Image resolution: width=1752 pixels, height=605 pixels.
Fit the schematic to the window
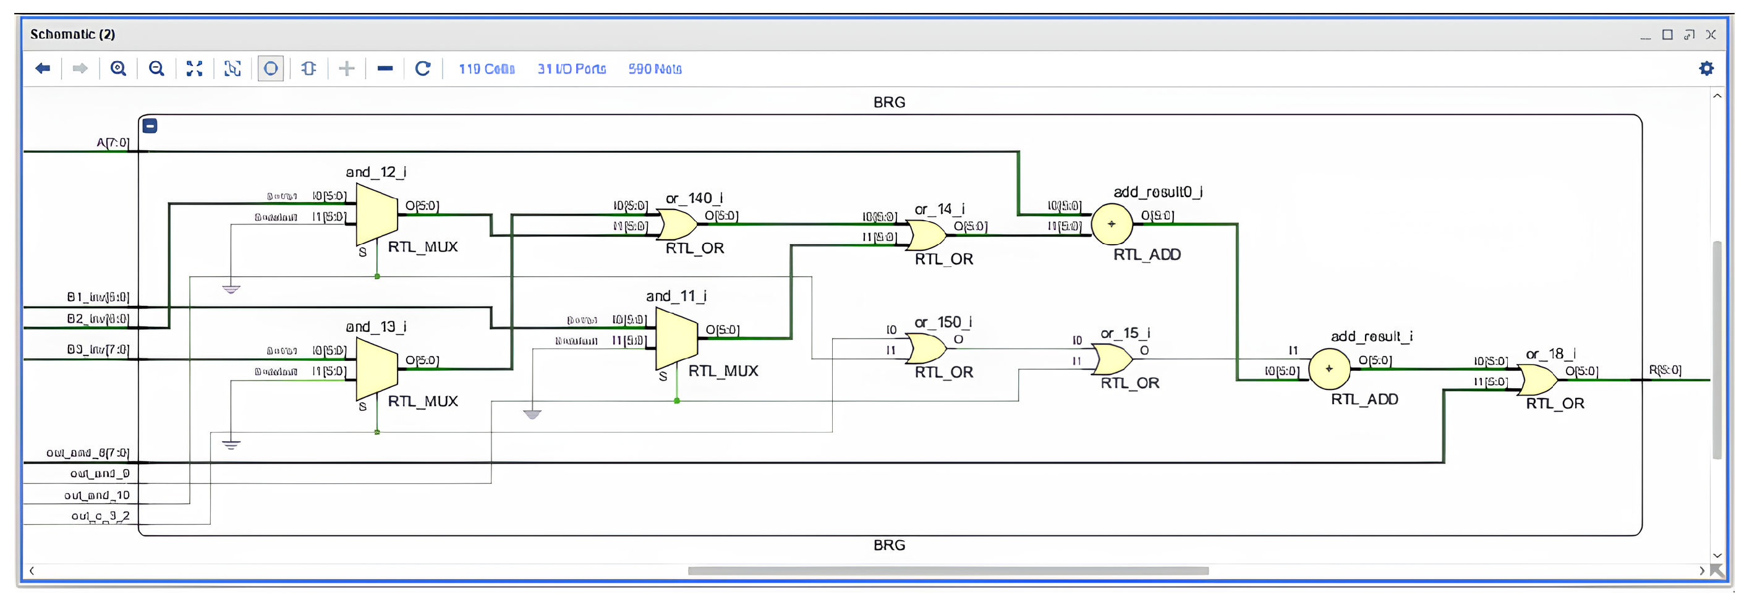195,69
